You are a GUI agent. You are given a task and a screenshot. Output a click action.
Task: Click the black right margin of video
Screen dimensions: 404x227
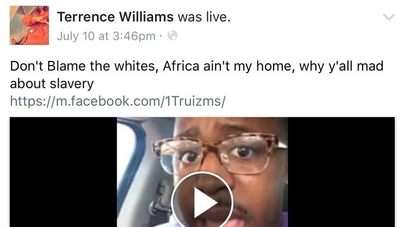(x=341, y=172)
